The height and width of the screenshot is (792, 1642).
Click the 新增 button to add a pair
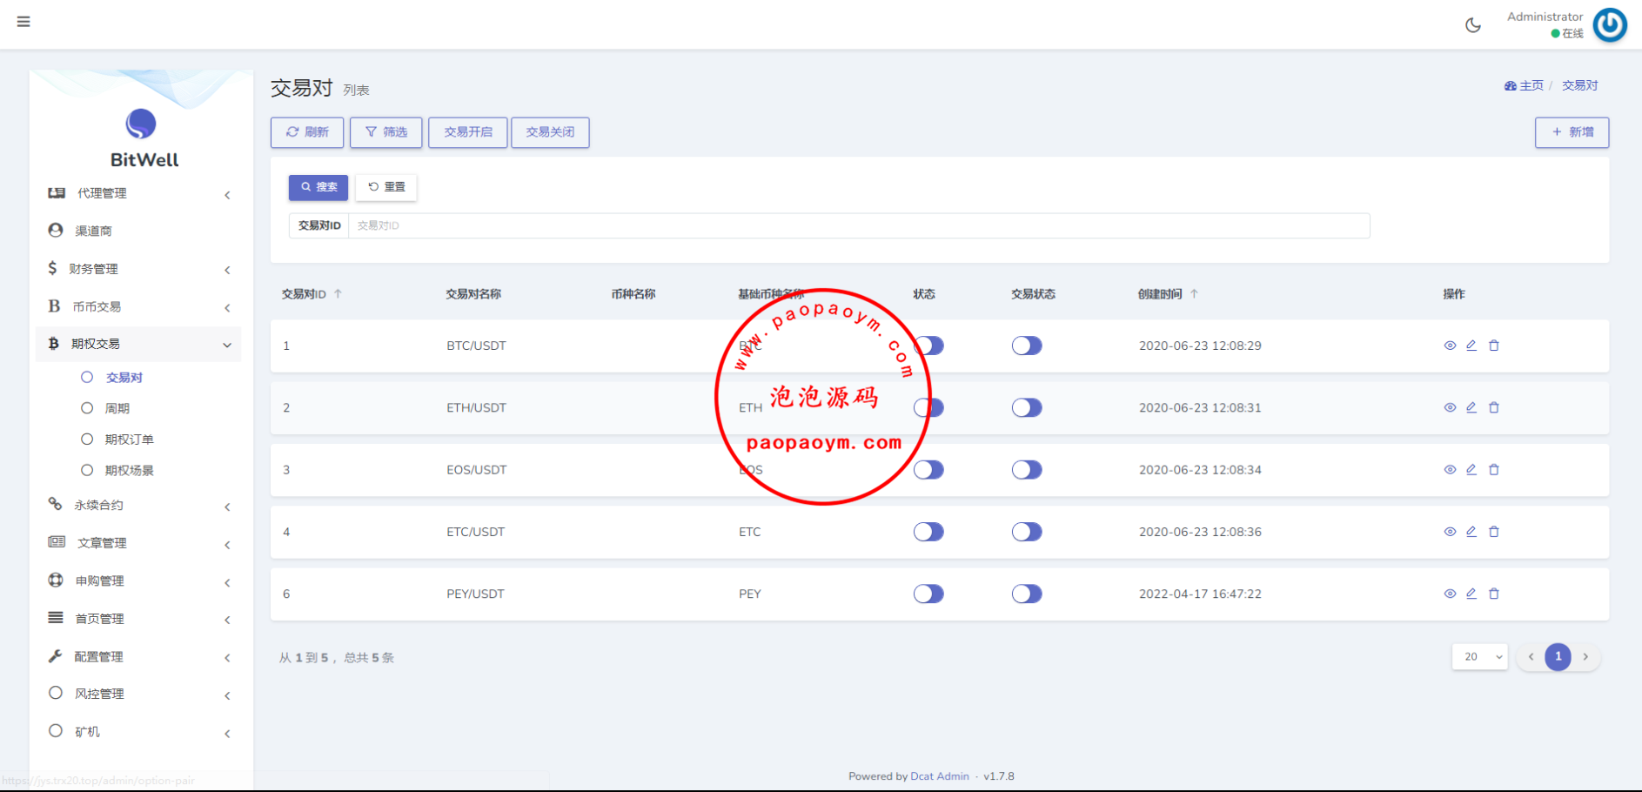click(x=1572, y=132)
